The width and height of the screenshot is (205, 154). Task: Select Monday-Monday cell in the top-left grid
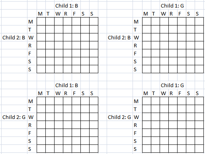41,21
